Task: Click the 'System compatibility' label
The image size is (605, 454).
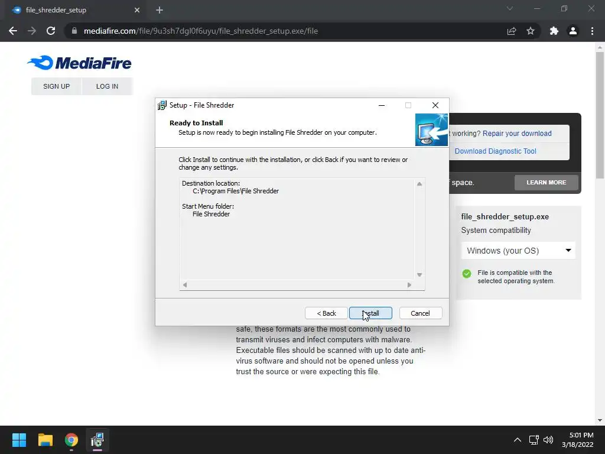Action: (x=496, y=231)
